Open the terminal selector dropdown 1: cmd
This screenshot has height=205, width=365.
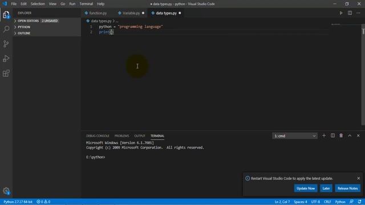295,136
